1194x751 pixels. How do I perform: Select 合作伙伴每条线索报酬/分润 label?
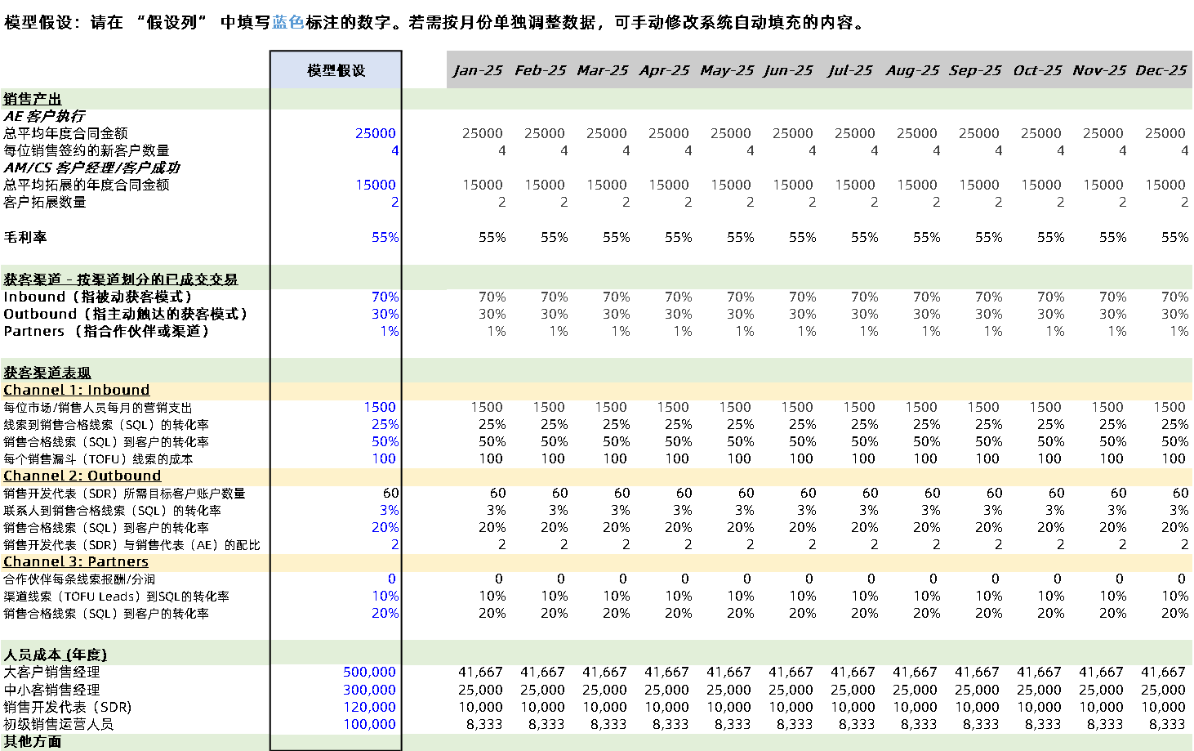tap(79, 579)
